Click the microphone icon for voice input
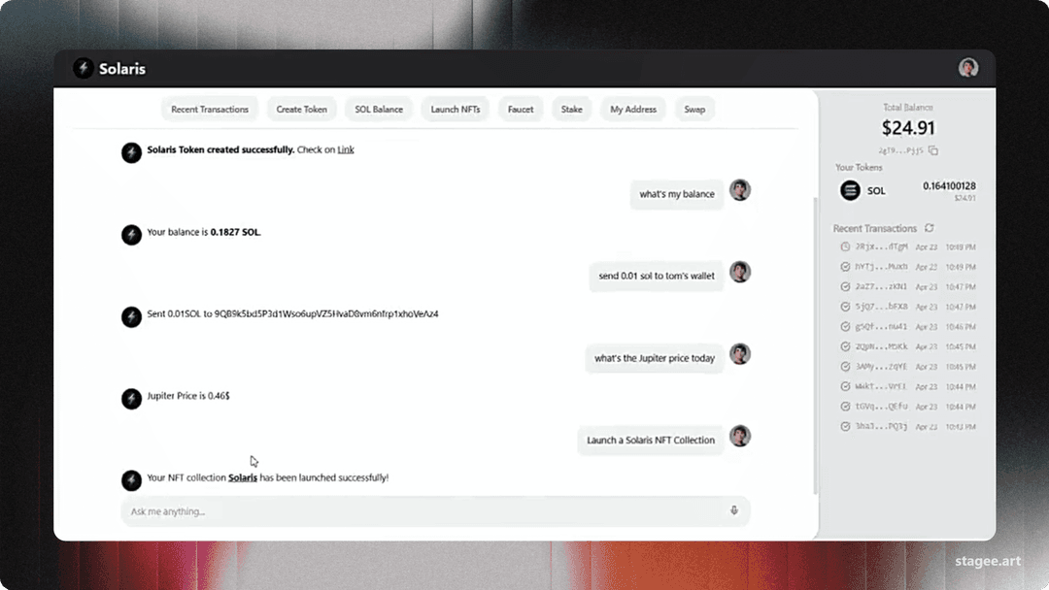 coord(734,510)
